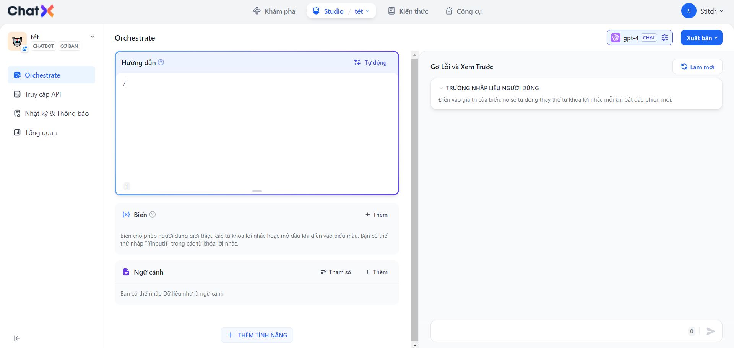The image size is (734, 348).
Task: Select Orchestrate in the sidebar
Action: tap(51, 75)
